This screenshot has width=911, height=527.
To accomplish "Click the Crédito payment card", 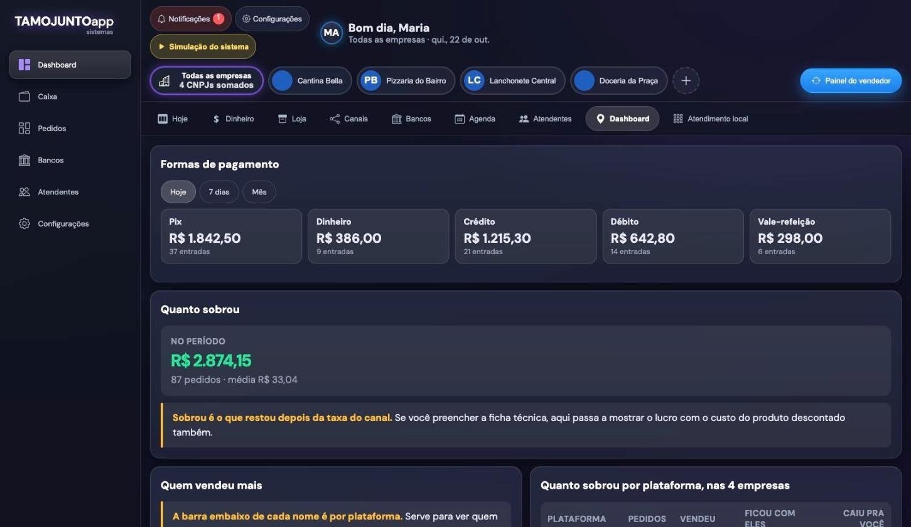I will click(x=526, y=237).
